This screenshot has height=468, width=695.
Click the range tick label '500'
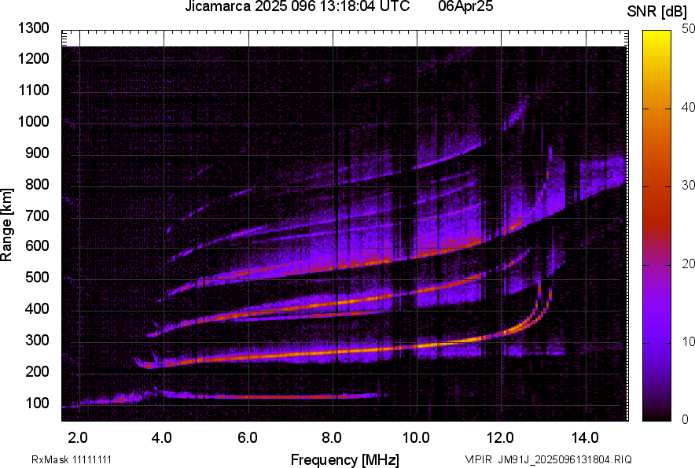point(37,277)
